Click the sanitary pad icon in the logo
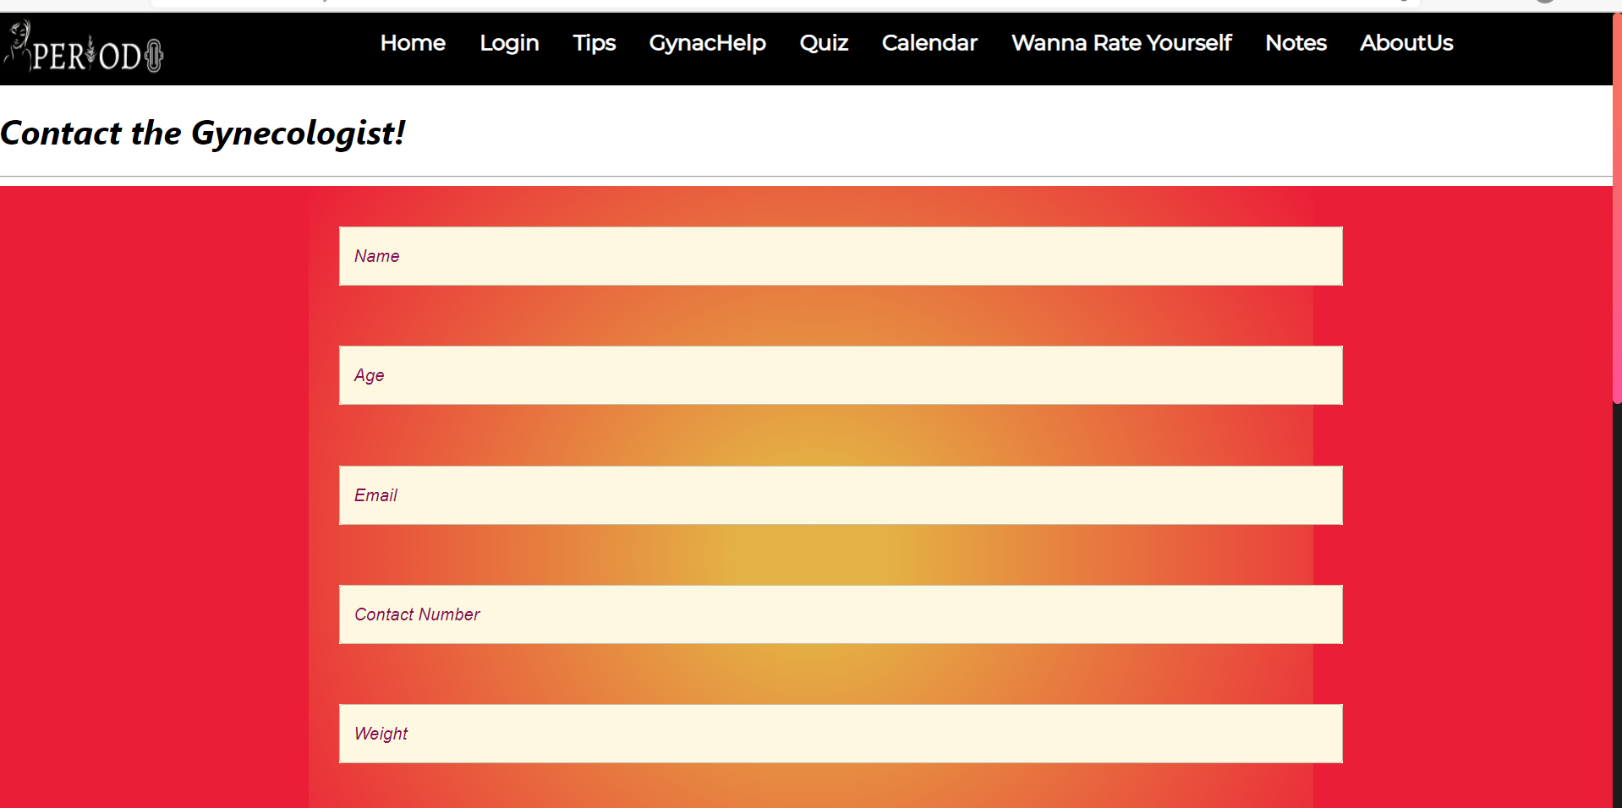1622x808 pixels. 155,56
